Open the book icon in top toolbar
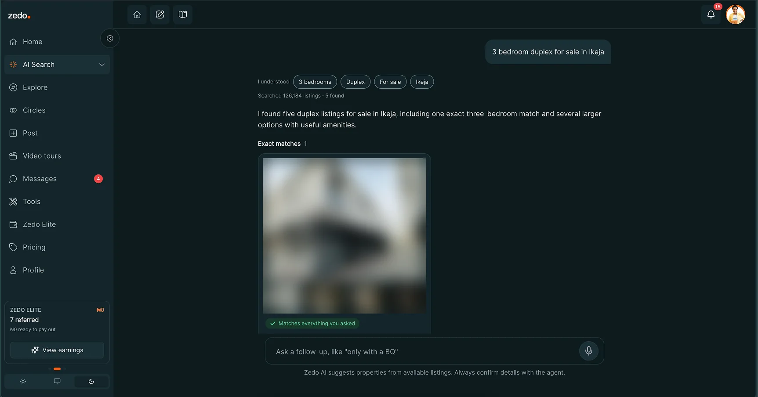The width and height of the screenshot is (758, 397). click(x=183, y=14)
